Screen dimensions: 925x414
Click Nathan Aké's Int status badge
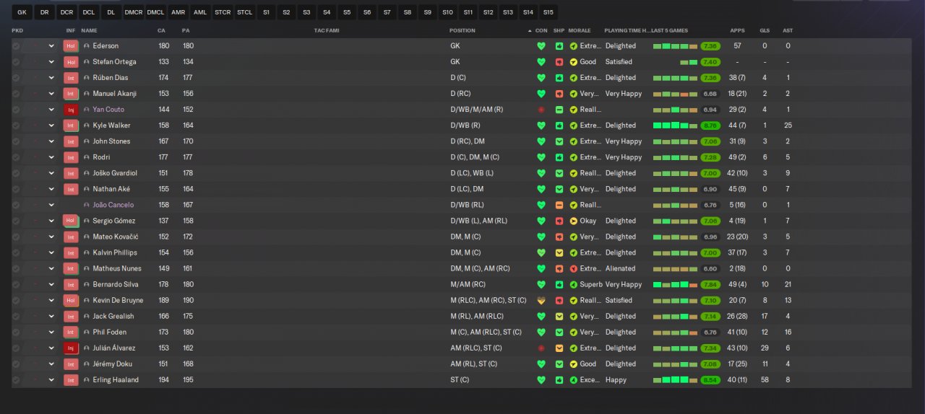tap(70, 189)
